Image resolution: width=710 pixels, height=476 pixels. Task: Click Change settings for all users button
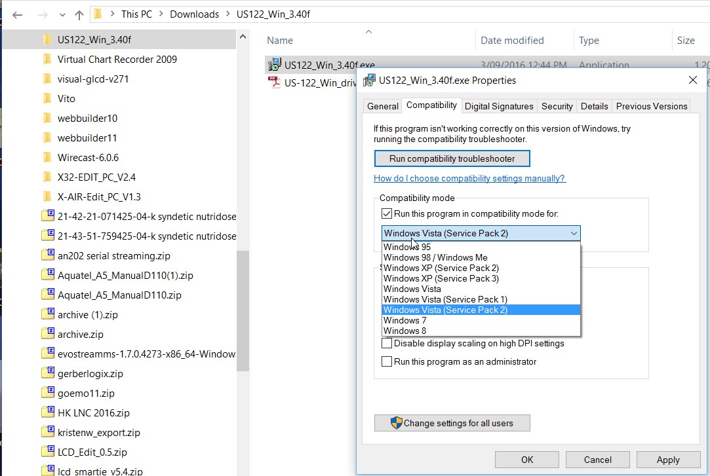(452, 423)
